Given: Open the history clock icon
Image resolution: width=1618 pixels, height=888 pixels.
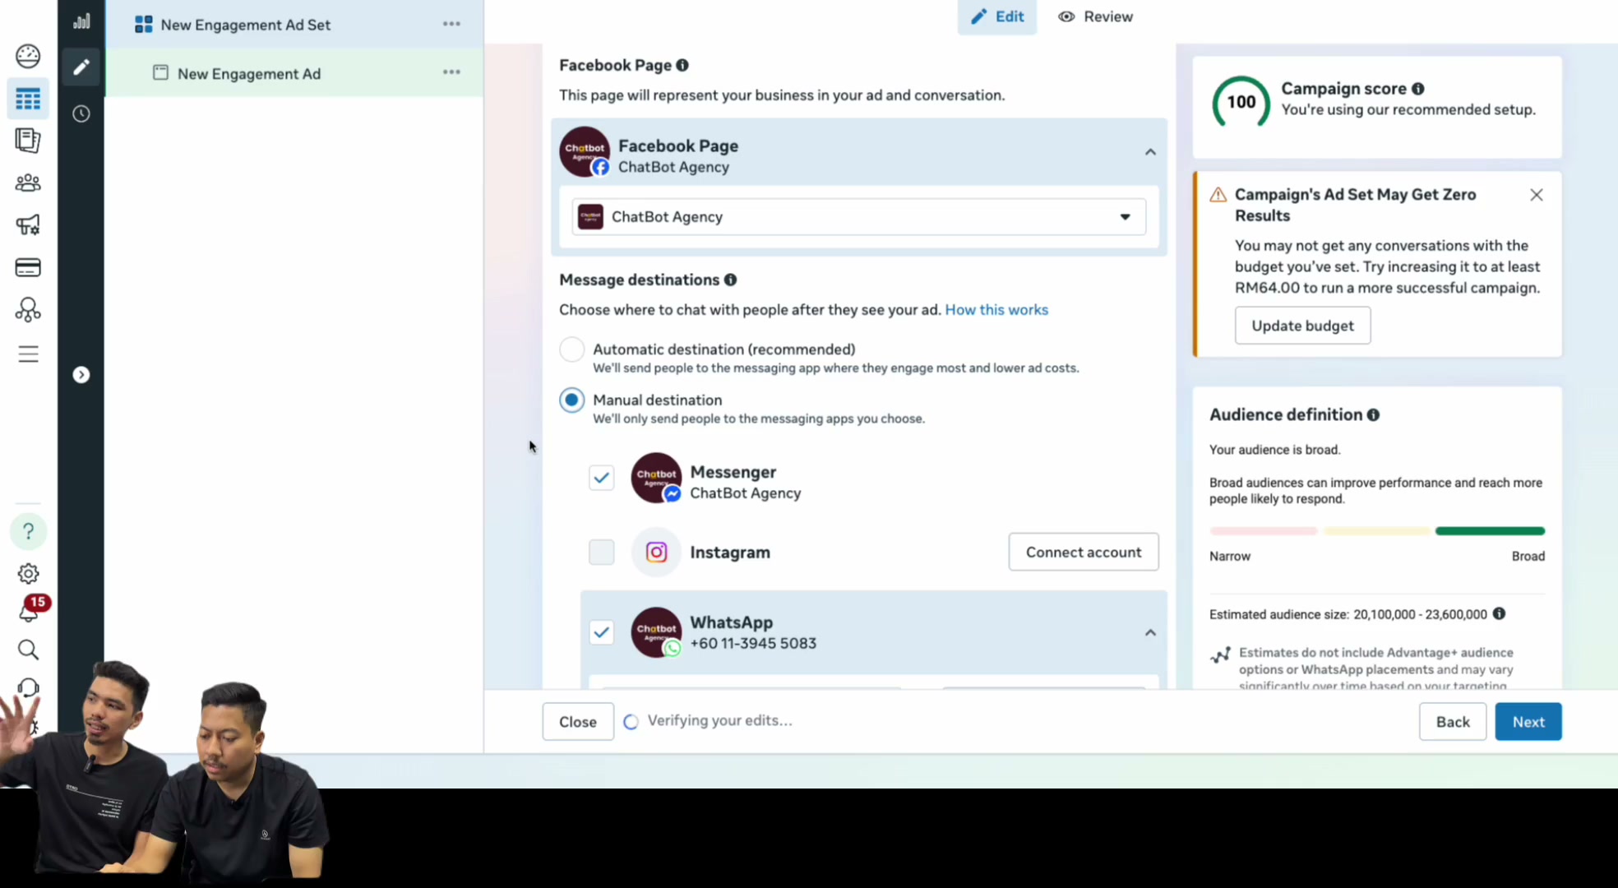Looking at the screenshot, I should pyautogui.click(x=81, y=113).
